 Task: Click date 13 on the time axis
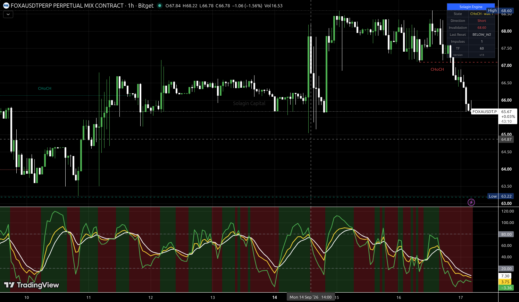tap(212, 297)
